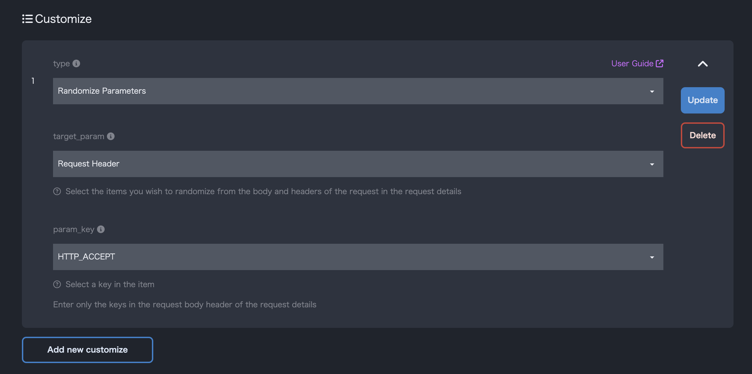Click the Customize heading text
752x374 pixels.
63,19
